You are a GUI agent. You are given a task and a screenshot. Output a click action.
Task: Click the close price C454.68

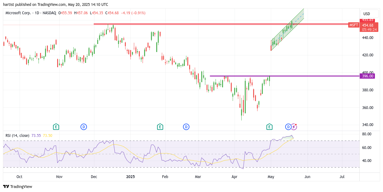[112, 13]
